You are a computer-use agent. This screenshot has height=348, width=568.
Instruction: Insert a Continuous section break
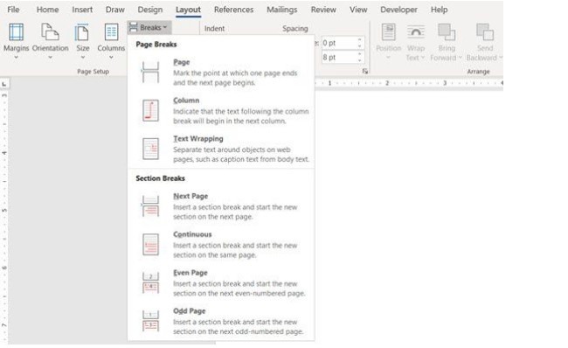[221, 244]
